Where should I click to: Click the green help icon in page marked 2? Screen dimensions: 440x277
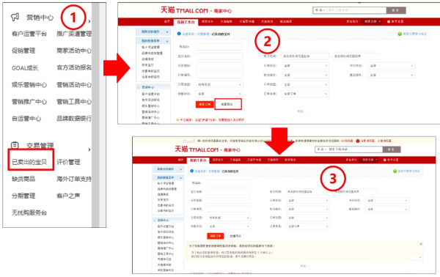pyautogui.click(x=400, y=34)
